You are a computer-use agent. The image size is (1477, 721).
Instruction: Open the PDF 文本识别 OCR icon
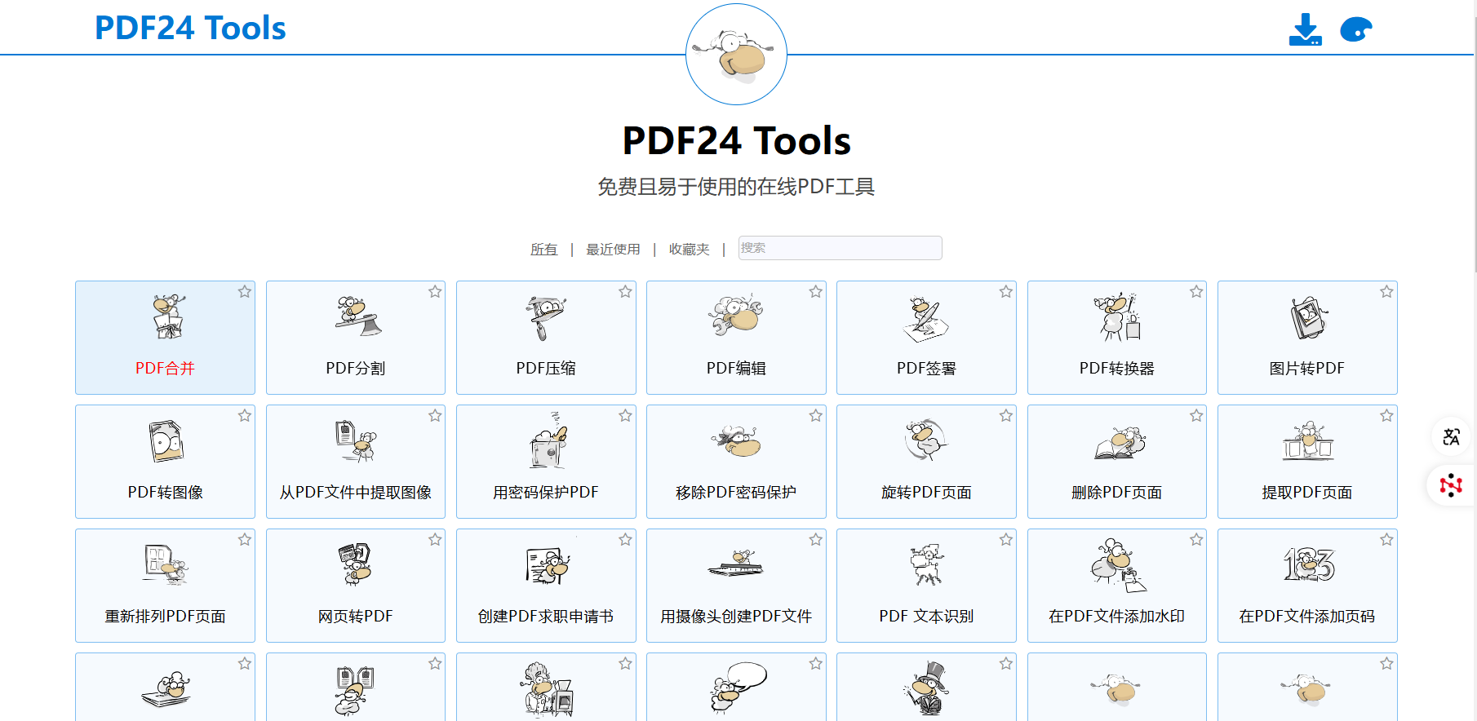tap(927, 564)
